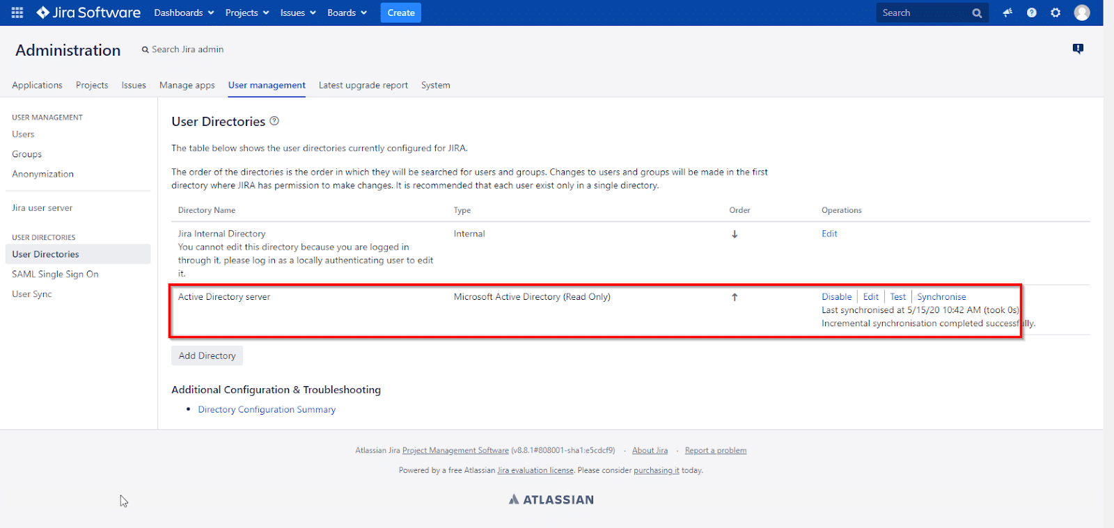Move Active Directory server up
The width and height of the screenshot is (1114, 528).
tap(735, 297)
